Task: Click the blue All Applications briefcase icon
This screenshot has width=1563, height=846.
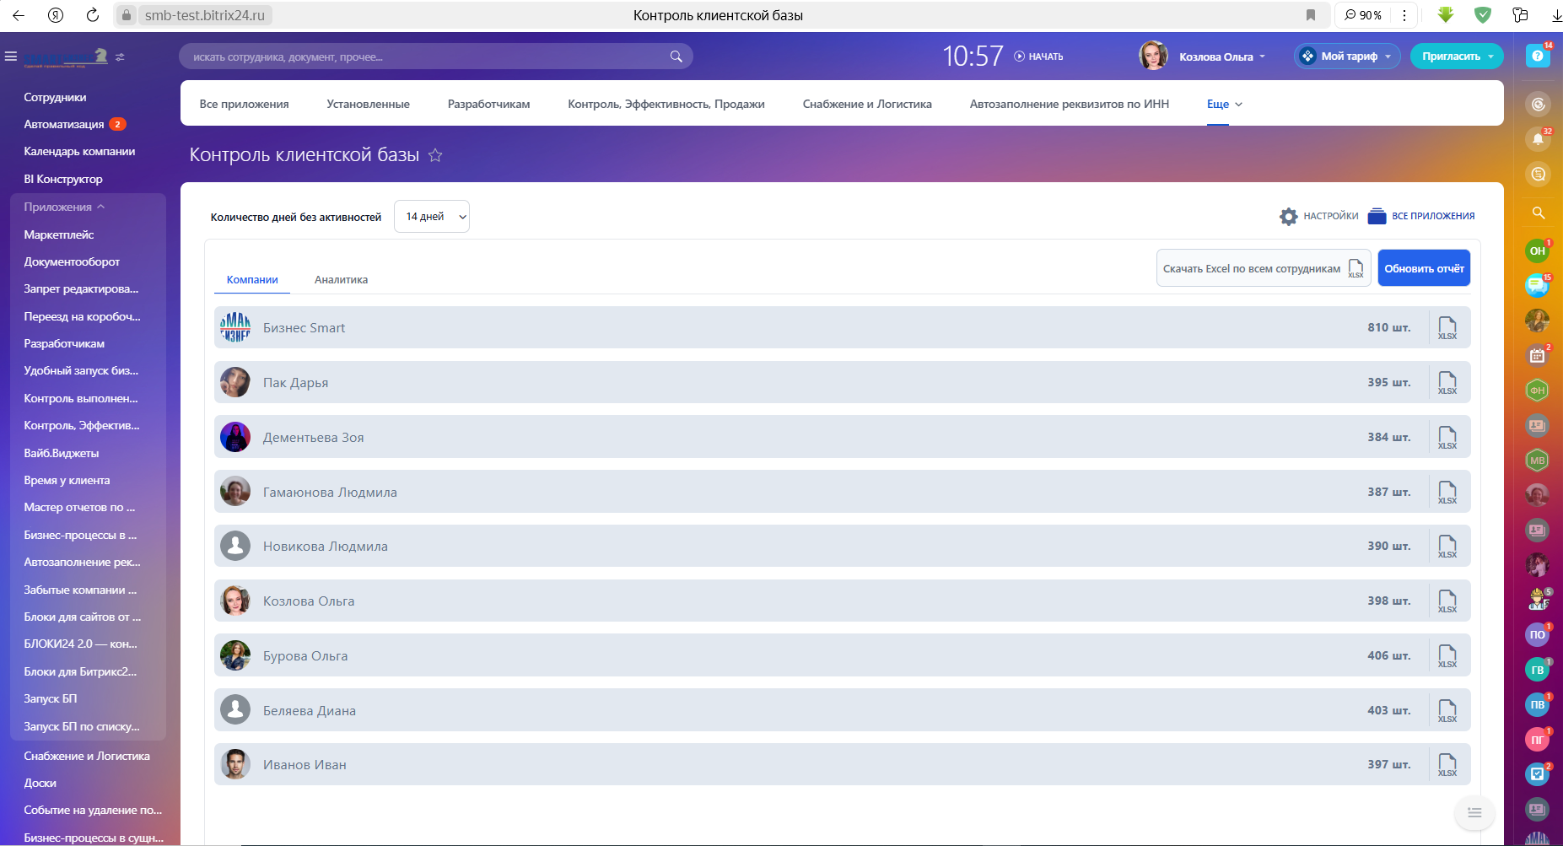Action: (x=1377, y=216)
